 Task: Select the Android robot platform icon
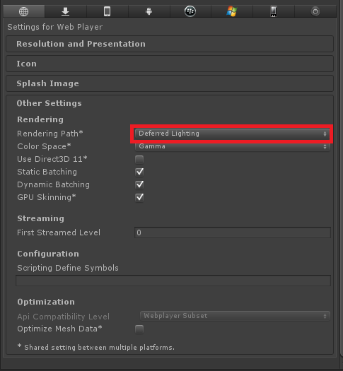coord(149,11)
